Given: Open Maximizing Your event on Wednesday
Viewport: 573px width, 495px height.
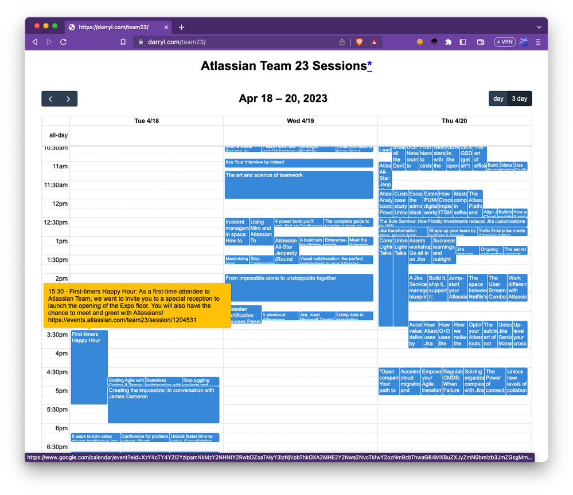Looking at the screenshot, I should 237,260.
